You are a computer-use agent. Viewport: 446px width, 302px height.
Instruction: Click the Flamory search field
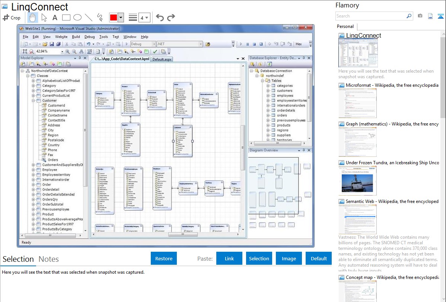tap(371, 16)
